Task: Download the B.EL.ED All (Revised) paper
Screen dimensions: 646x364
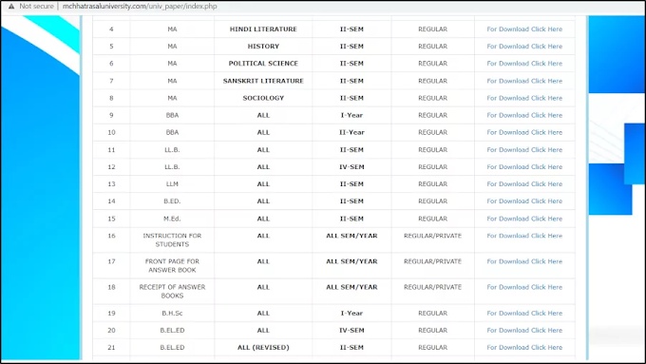Action: (524, 348)
